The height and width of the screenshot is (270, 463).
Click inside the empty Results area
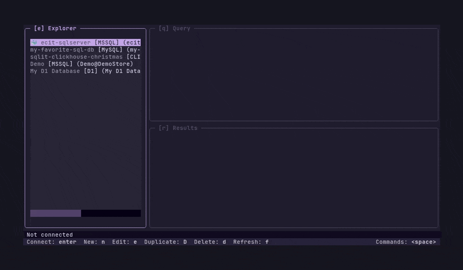pyautogui.click(x=293, y=177)
